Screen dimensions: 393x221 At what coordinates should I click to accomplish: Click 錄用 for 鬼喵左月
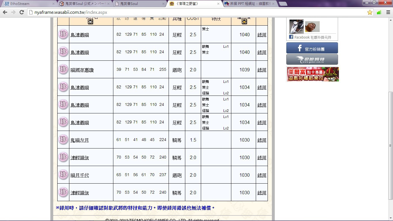(262, 140)
